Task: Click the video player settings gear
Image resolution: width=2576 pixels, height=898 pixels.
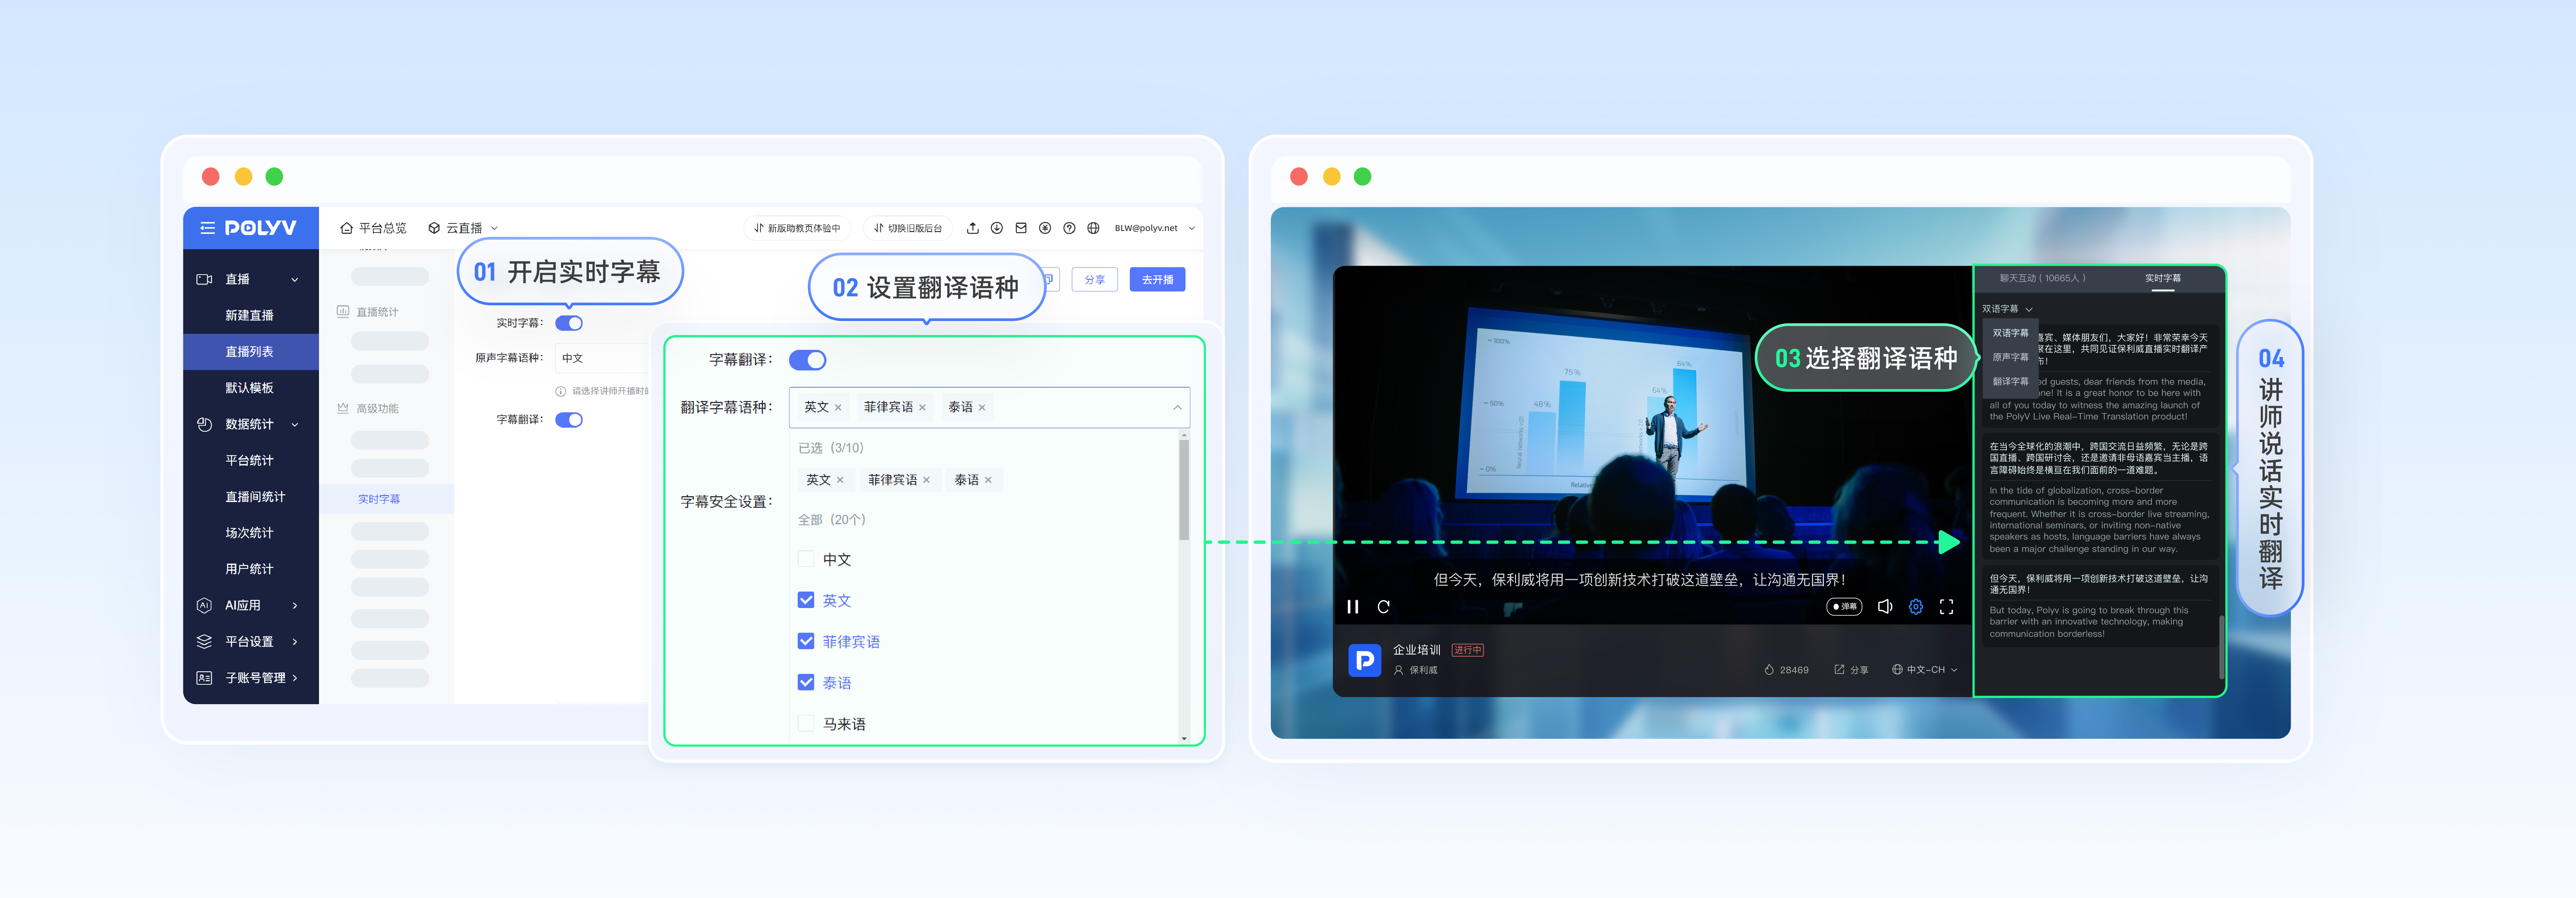Action: [x=1915, y=607]
